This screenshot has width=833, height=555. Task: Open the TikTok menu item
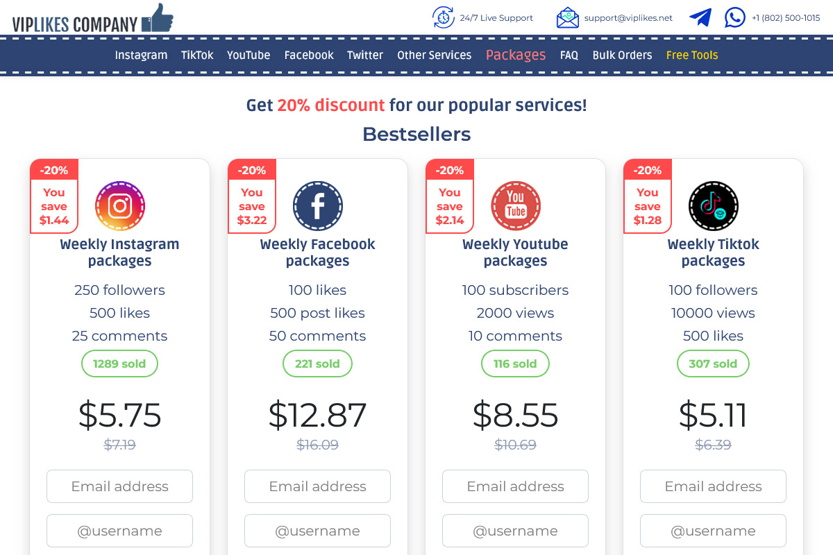tap(197, 55)
